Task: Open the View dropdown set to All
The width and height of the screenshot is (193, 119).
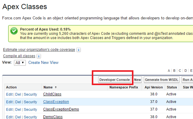Action: click(x=20, y=63)
